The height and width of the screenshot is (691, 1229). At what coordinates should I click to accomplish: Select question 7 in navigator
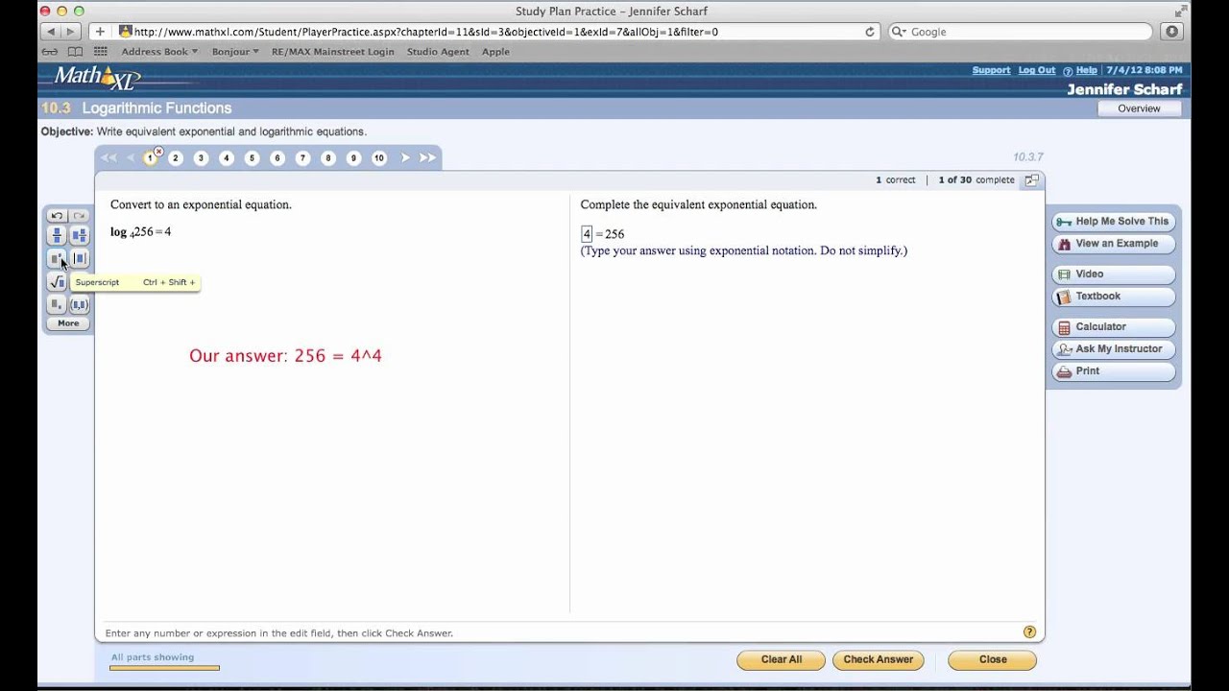click(x=302, y=158)
